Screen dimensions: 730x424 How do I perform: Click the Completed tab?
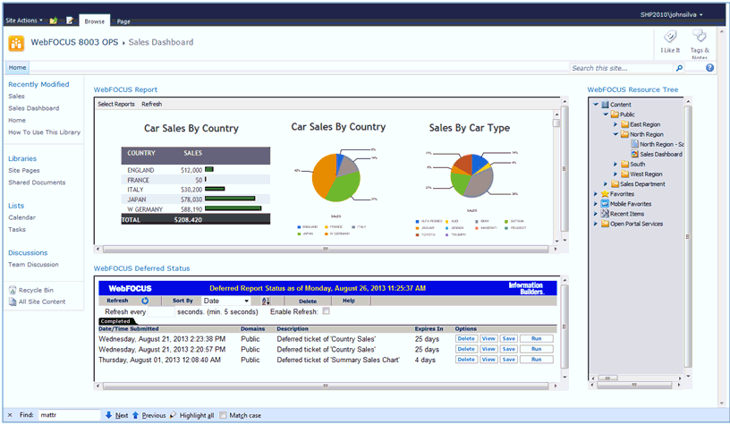(115, 321)
